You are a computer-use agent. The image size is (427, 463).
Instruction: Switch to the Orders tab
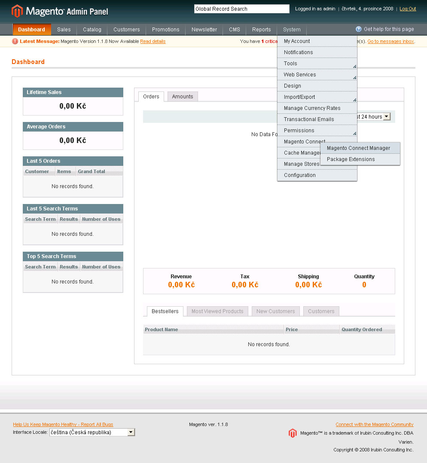151,97
